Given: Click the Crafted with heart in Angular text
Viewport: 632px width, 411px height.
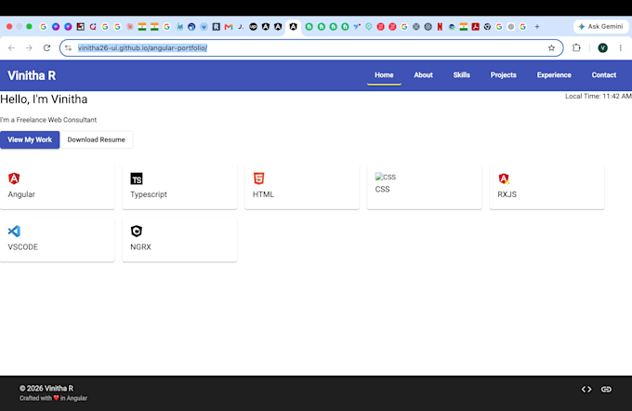Looking at the screenshot, I should point(53,398).
